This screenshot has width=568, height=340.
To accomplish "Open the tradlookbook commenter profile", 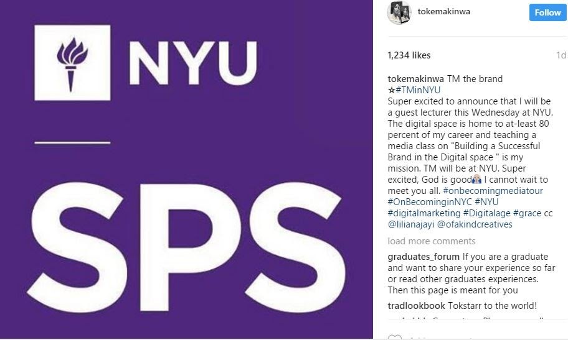I will point(415,306).
